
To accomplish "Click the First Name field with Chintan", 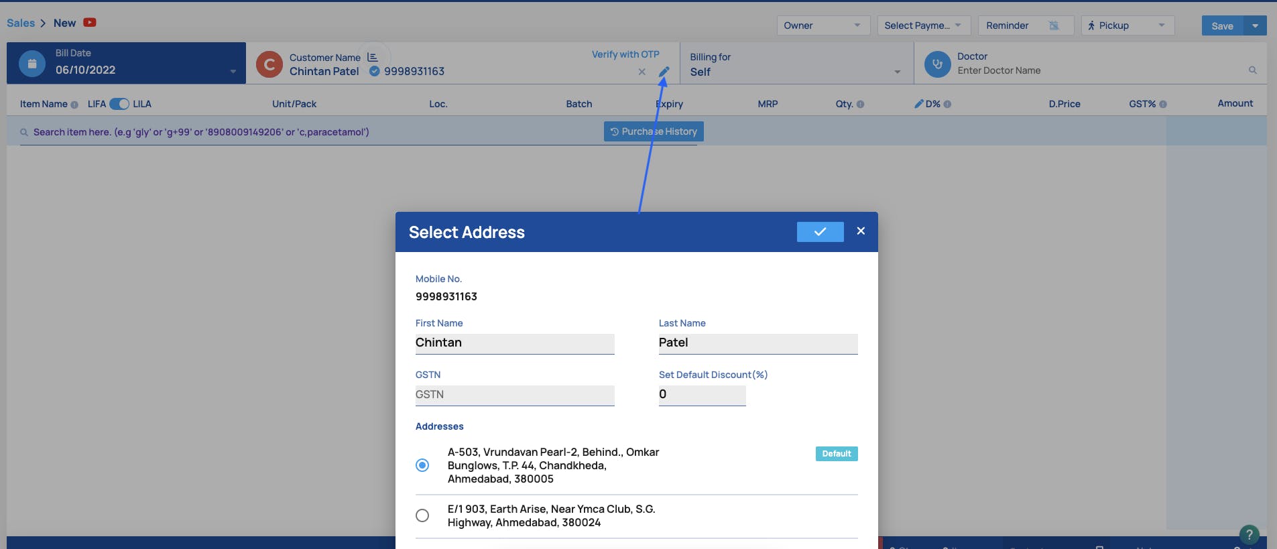I will [515, 343].
